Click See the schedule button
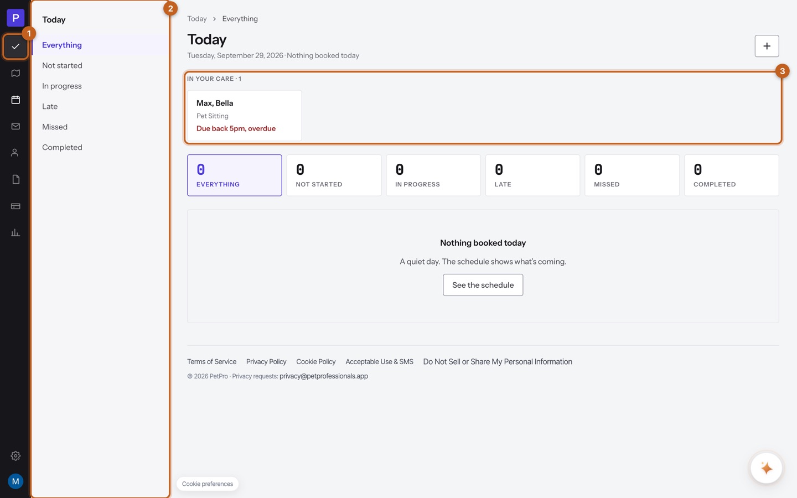 [483, 285]
